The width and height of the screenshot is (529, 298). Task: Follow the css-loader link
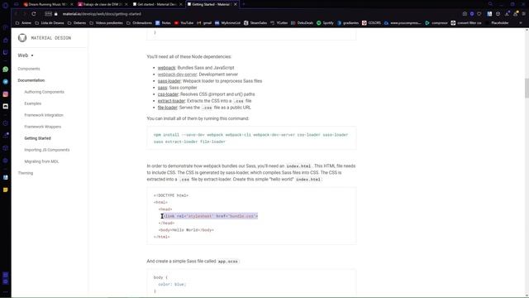(168, 94)
